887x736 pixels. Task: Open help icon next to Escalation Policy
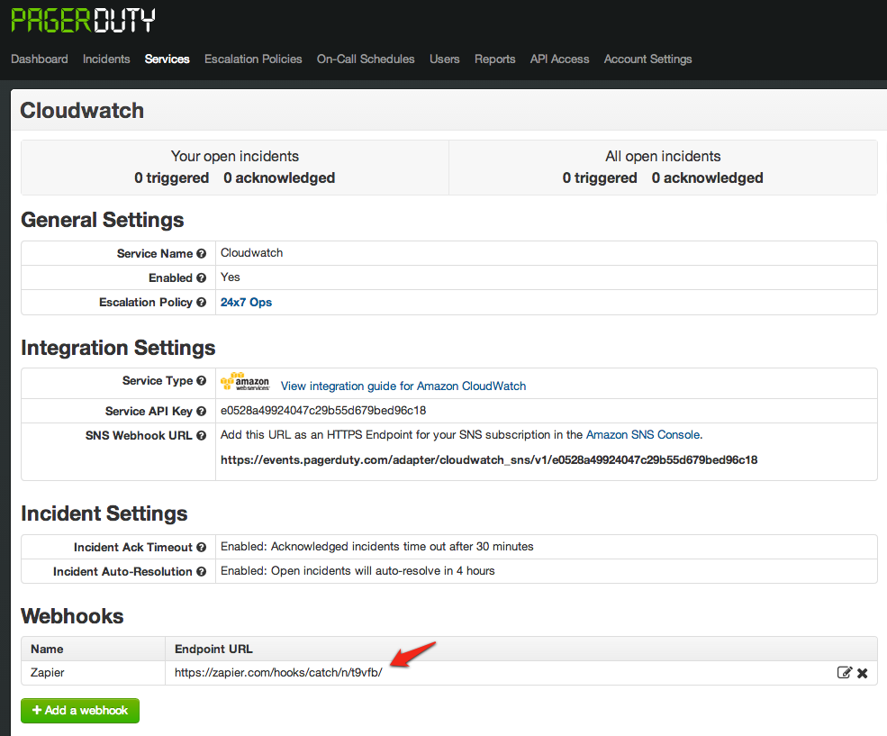(202, 302)
